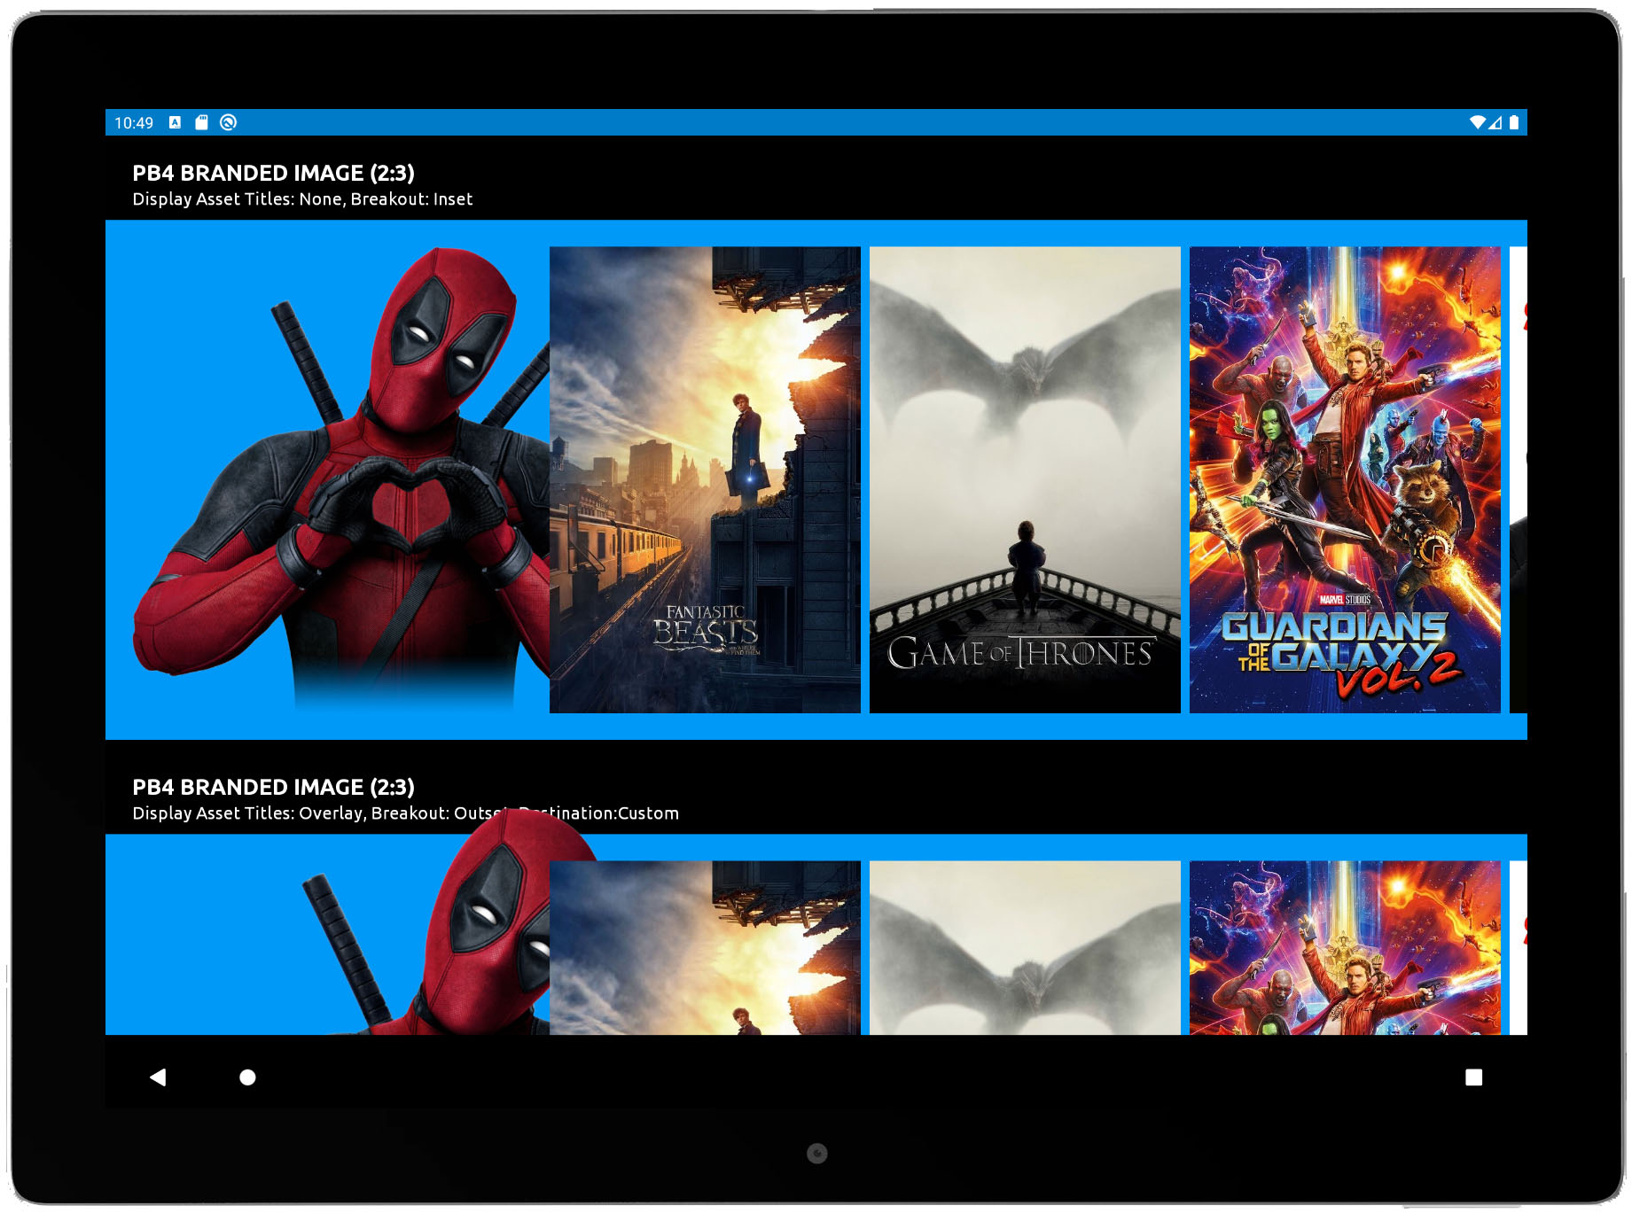This screenshot has width=1632, height=1221.
Task: Tap first 'PB4 BRANDED IMAGE (2:3)' heading
Action: tap(273, 173)
